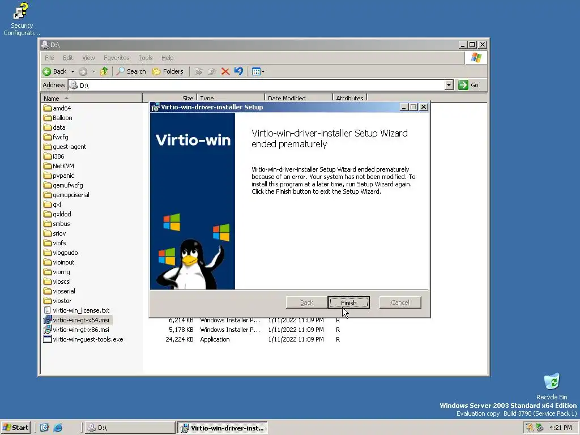The height and width of the screenshot is (435, 580).
Task: Select the pvpanic folder
Action: (x=58, y=176)
